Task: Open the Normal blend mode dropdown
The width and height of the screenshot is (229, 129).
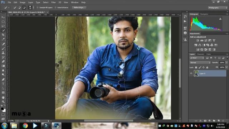Action: 200,63
